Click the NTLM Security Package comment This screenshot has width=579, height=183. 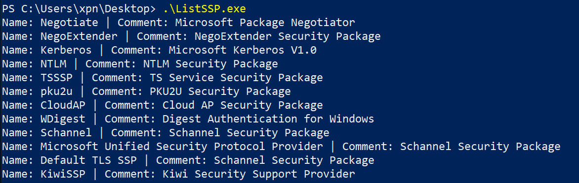coord(210,64)
